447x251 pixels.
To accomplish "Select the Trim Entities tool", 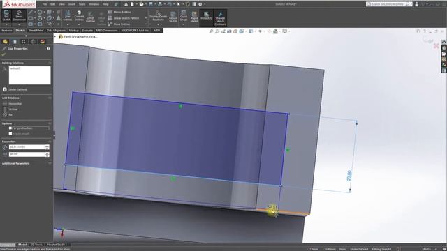I will point(68,15).
